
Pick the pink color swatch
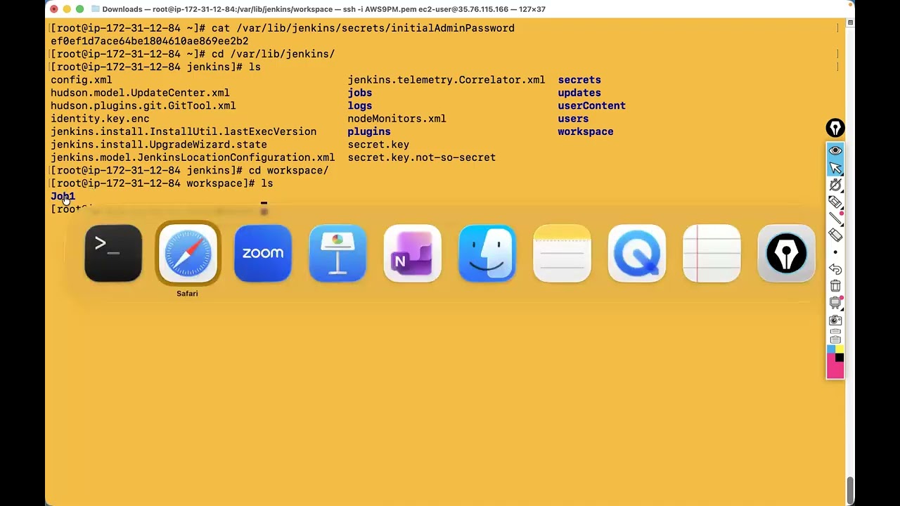[x=835, y=370]
